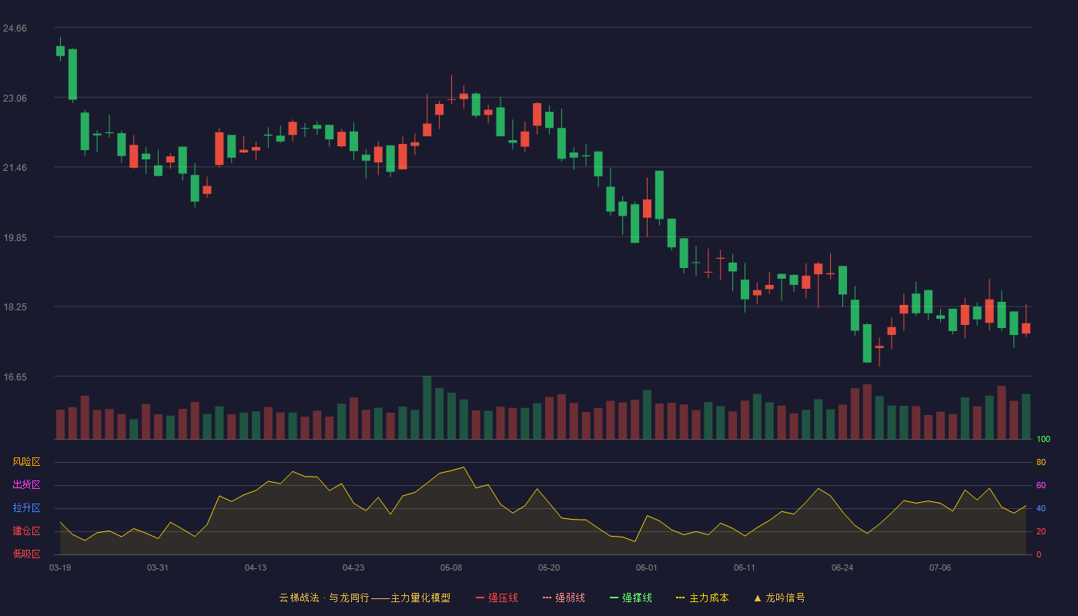This screenshot has height=616, width=1078.
Task: Click the 06-24 date axis label
Action: pyautogui.click(x=842, y=567)
